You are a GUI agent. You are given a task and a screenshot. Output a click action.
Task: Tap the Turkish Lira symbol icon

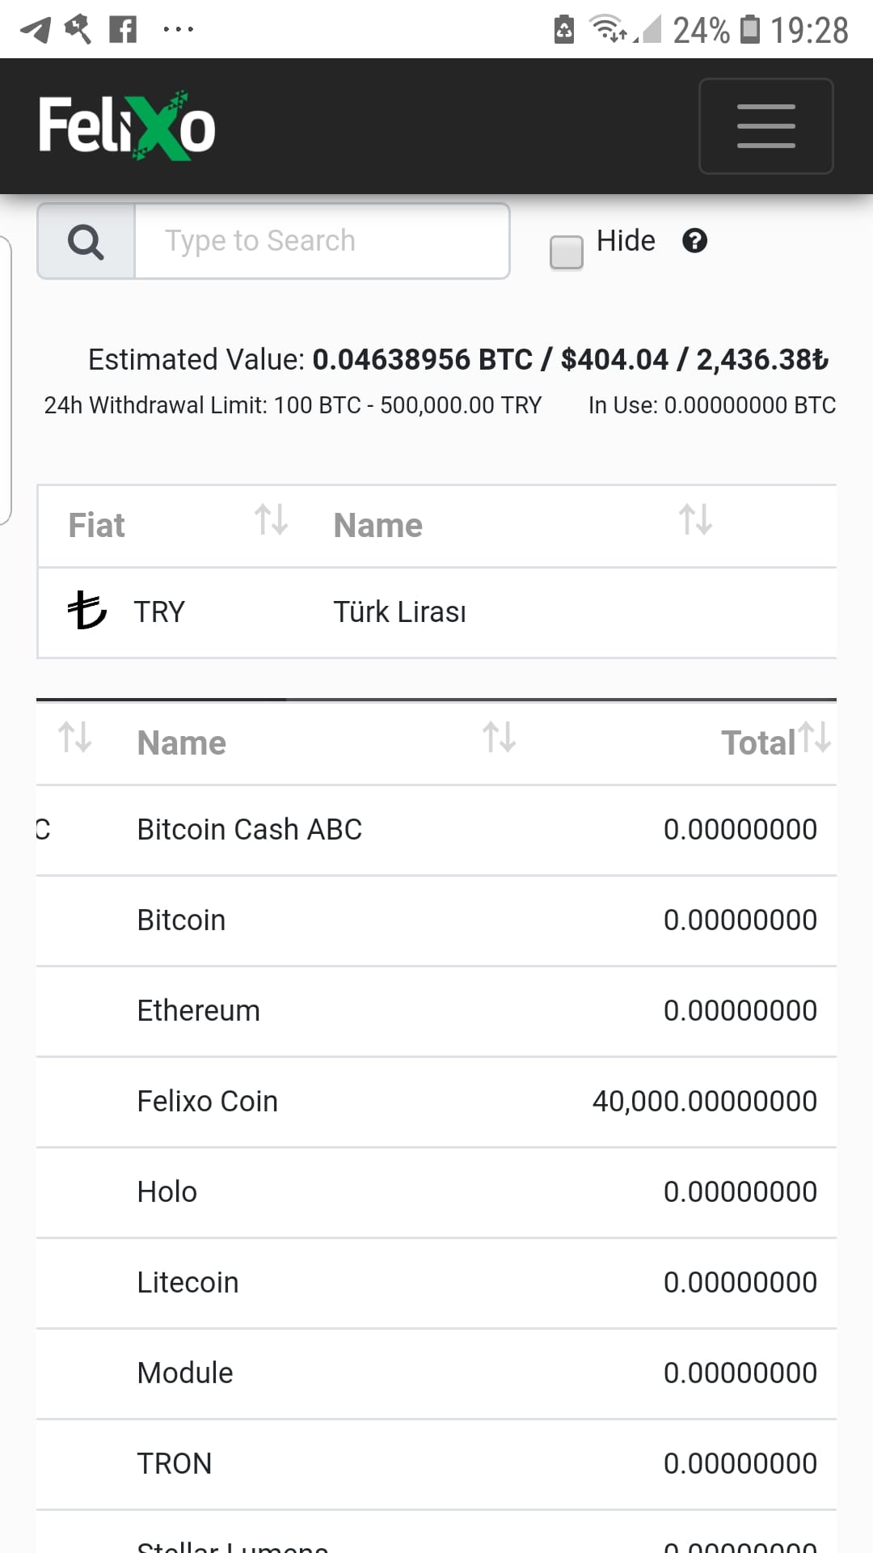[86, 611]
